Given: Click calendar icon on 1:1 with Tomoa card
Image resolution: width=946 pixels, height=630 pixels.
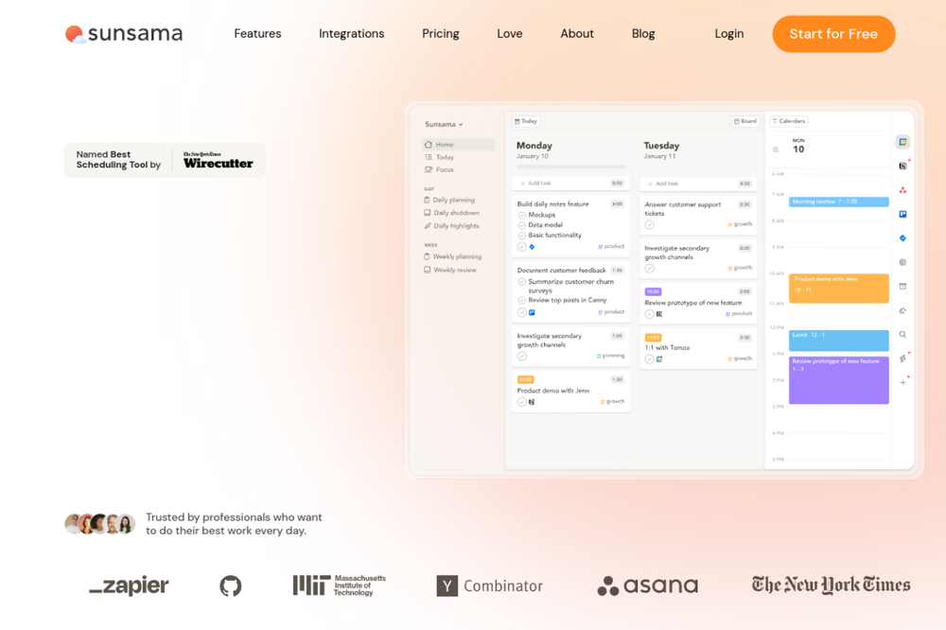Looking at the screenshot, I should 659,359.
